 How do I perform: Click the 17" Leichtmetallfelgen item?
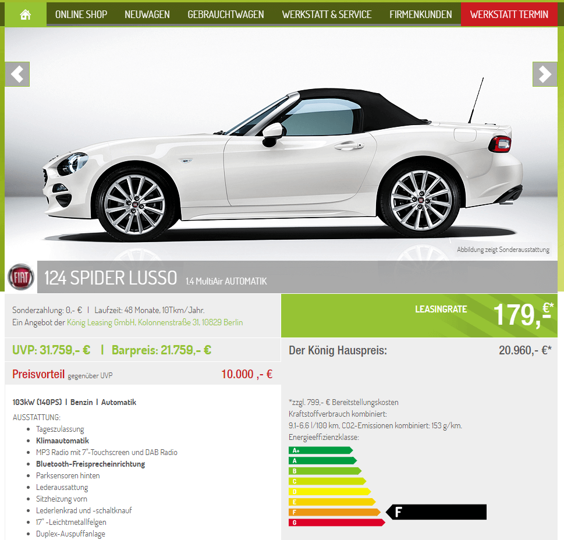(x=71, y=523)
